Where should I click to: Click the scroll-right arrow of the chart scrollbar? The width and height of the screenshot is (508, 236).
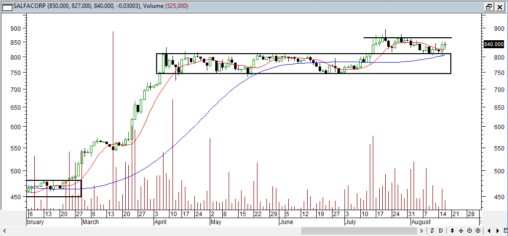pyautogui.click(x=421, y=231)
